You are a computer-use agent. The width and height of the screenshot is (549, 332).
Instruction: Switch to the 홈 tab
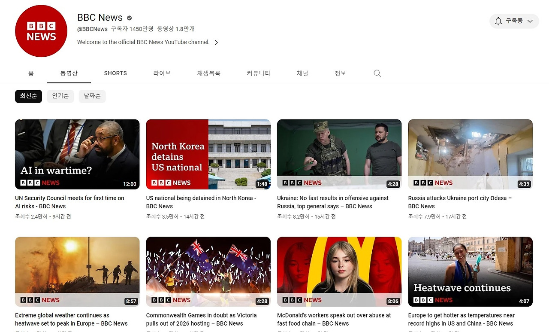coord(31,73)
